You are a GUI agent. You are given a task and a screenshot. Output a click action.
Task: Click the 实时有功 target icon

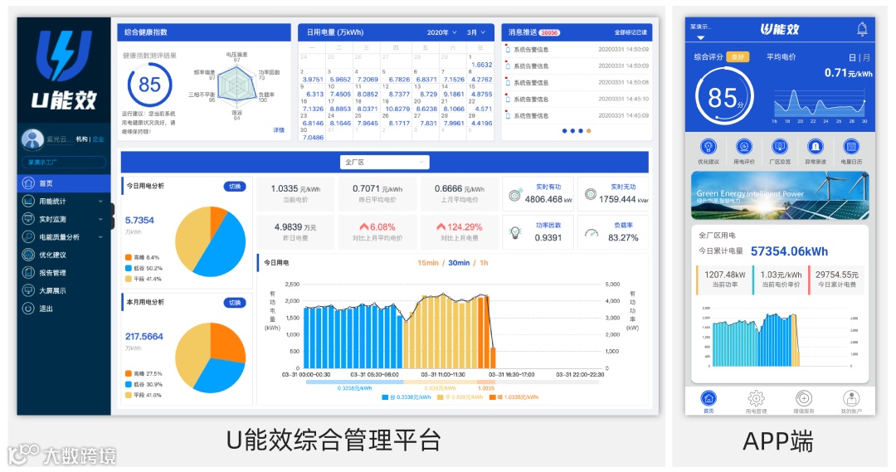click(x=515, y=194)
